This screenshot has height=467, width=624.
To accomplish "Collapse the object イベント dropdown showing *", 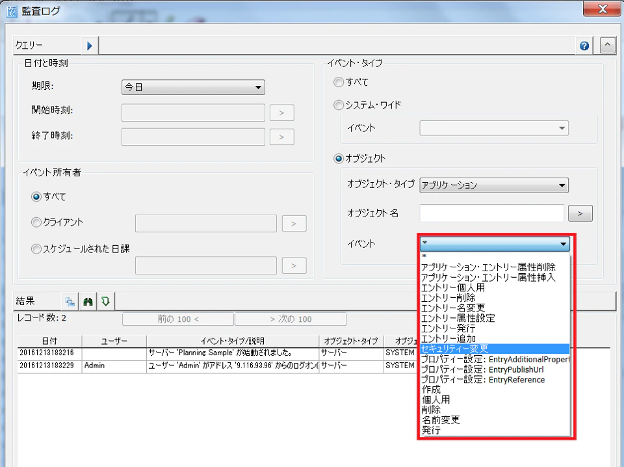I will [x=495, y=244].
